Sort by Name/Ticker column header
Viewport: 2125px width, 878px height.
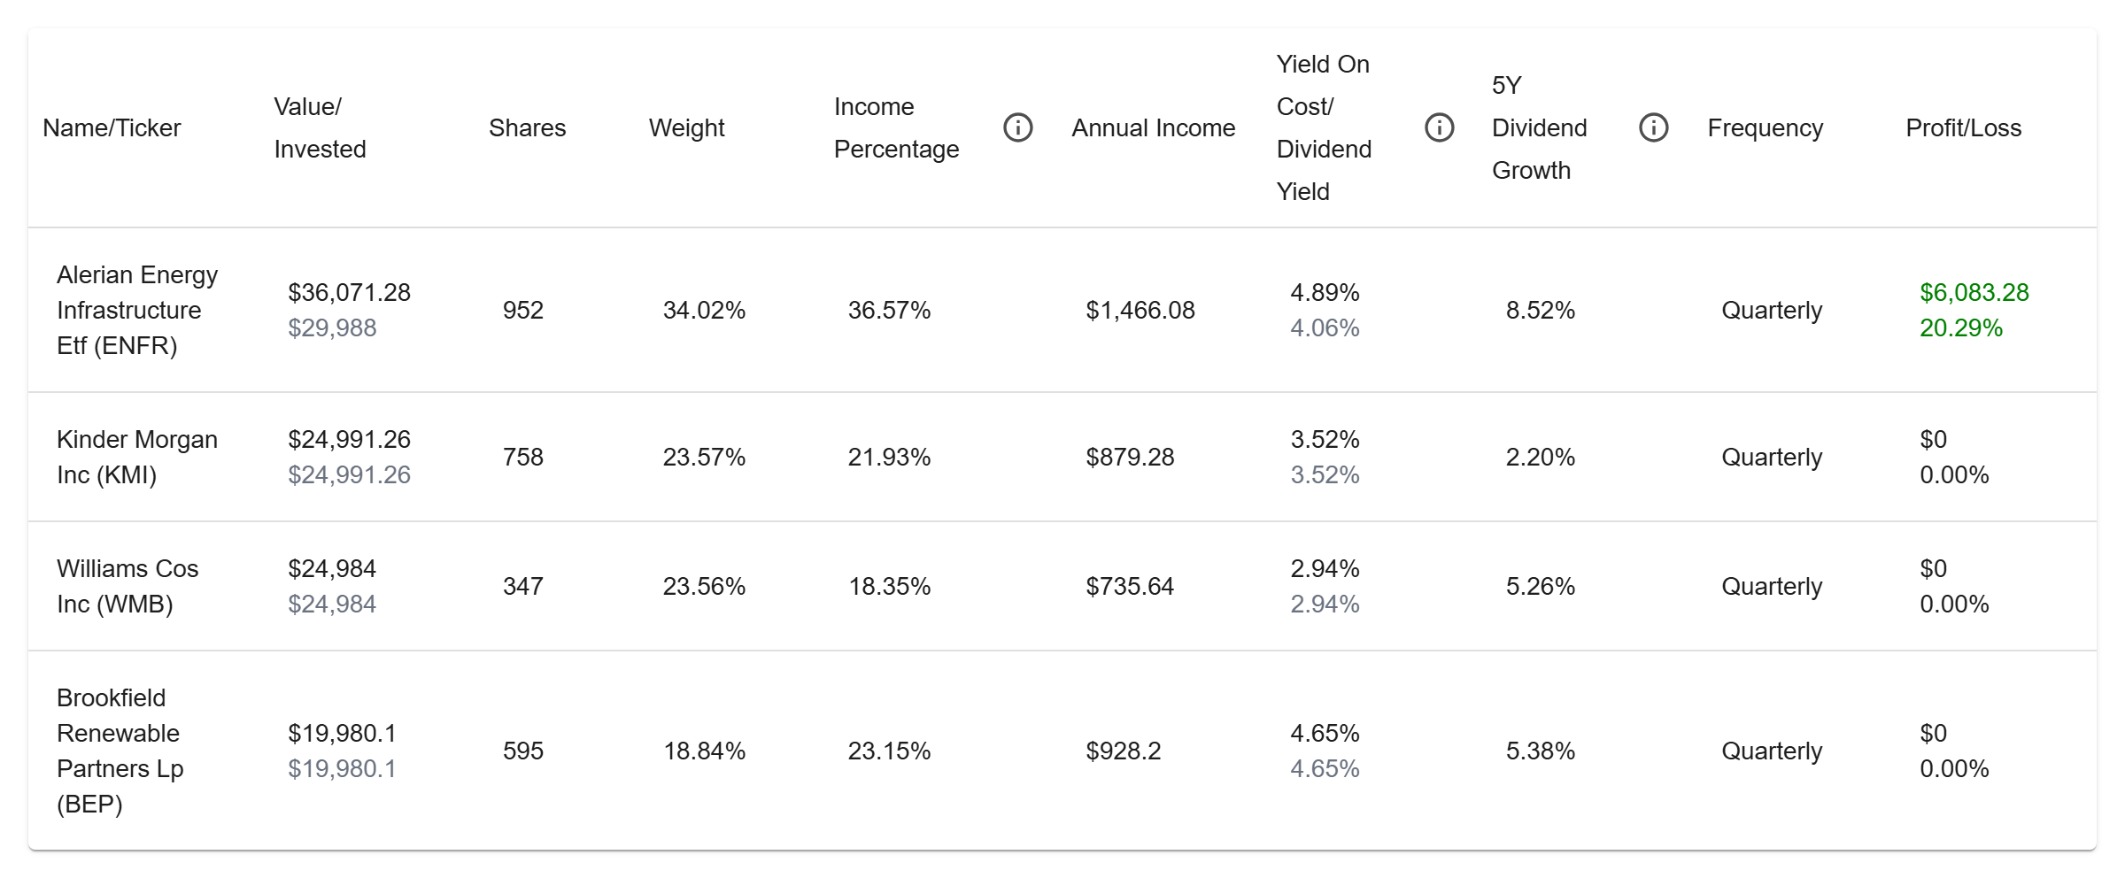[x=112, y=128]
